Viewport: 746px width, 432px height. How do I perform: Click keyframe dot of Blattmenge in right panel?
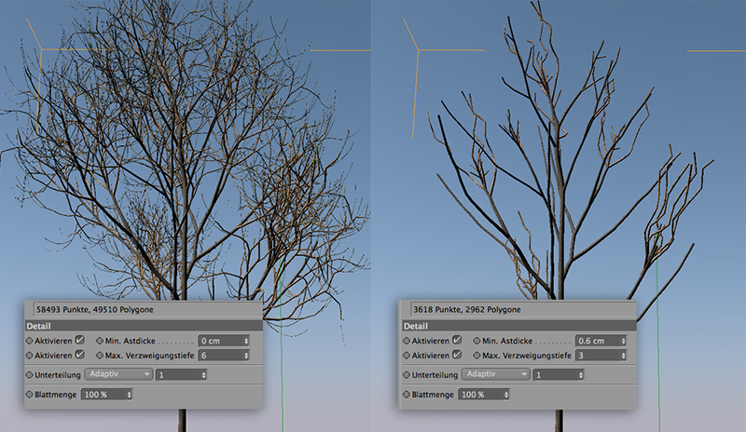pos(407,395)
